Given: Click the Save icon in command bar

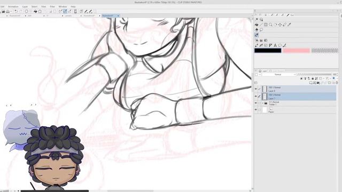Looking at the screenshot, I should click(x=7, y=11).
